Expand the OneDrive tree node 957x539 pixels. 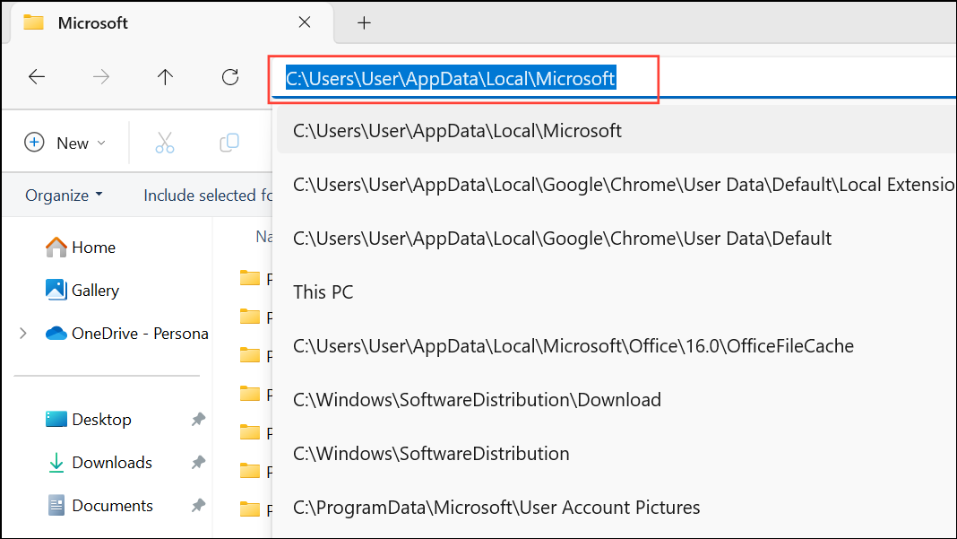(x=23, y=334)
